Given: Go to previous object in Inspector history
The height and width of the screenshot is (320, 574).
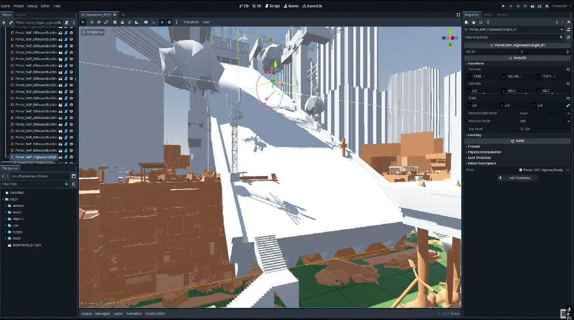Looking at the screenshot, I should point(557,22).
